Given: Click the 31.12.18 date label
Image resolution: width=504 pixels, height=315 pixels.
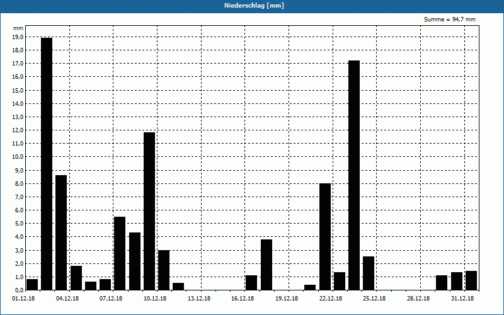Looking at the screenshot, I should (x=462, y=299).
